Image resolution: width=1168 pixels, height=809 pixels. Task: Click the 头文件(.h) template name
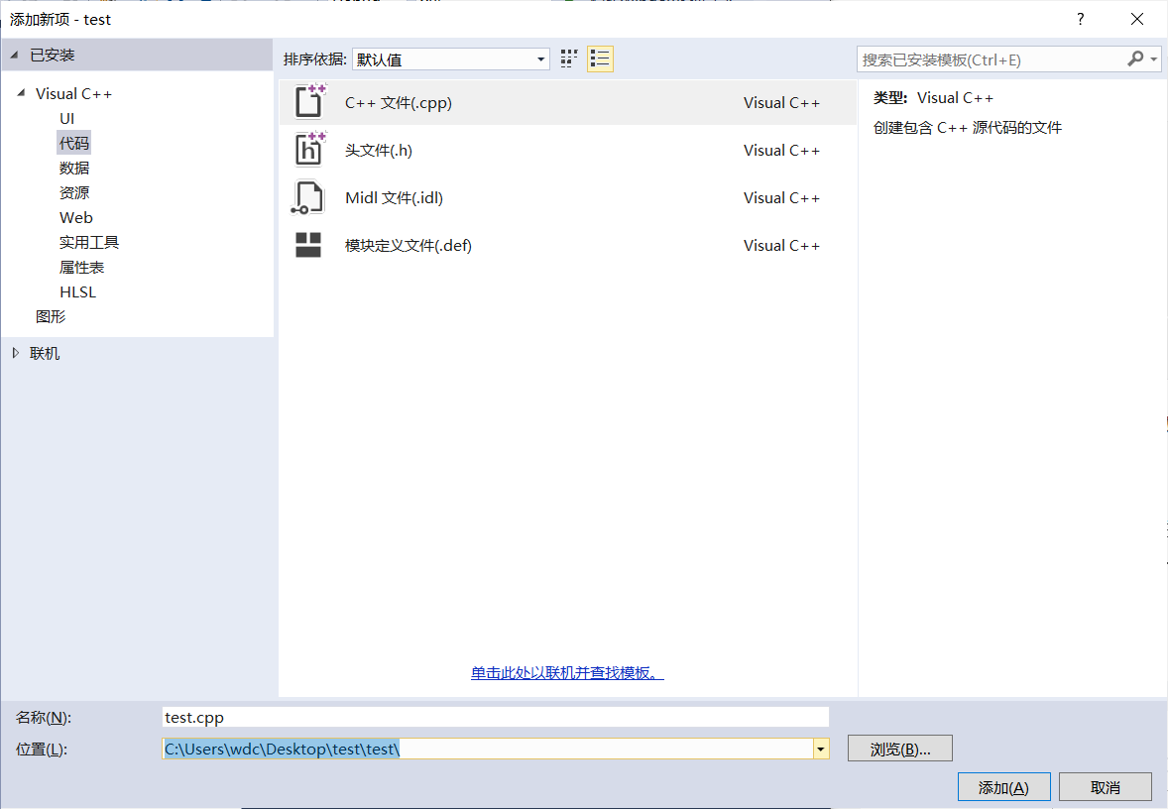[379, 150]
